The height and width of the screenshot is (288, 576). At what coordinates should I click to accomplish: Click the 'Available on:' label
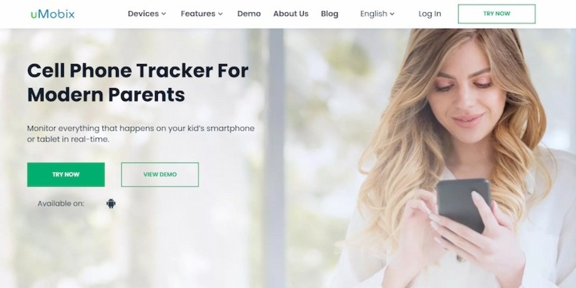(61, 204)
